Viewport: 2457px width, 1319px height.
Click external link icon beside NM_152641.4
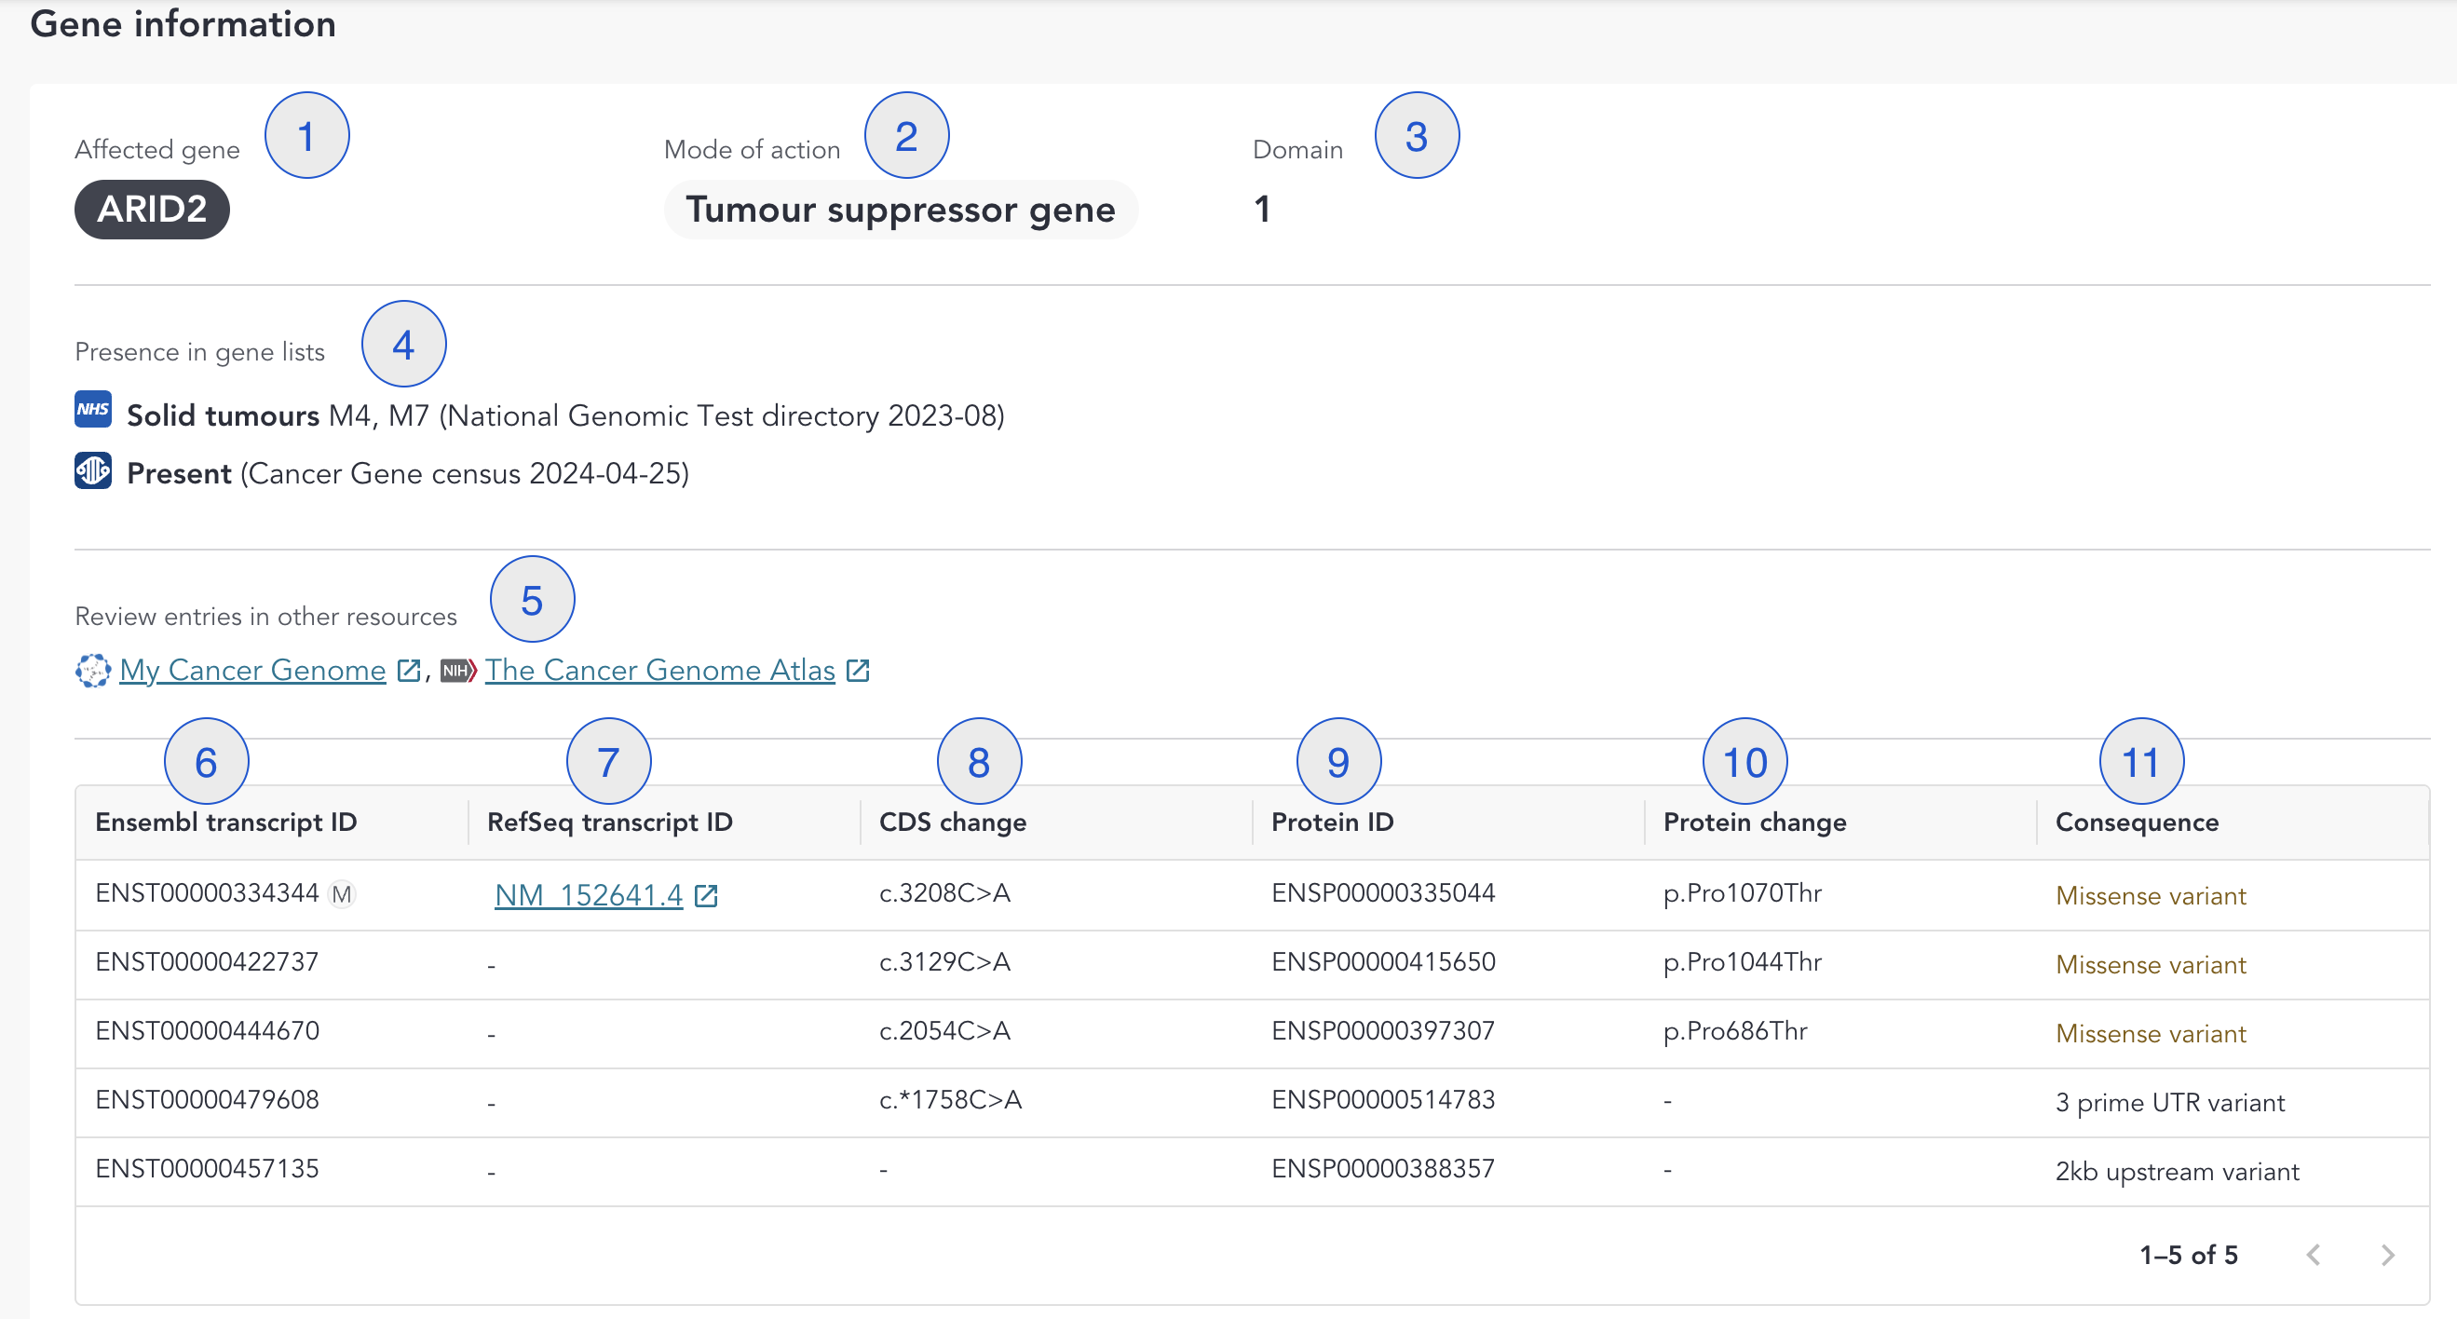pos(706,895)
